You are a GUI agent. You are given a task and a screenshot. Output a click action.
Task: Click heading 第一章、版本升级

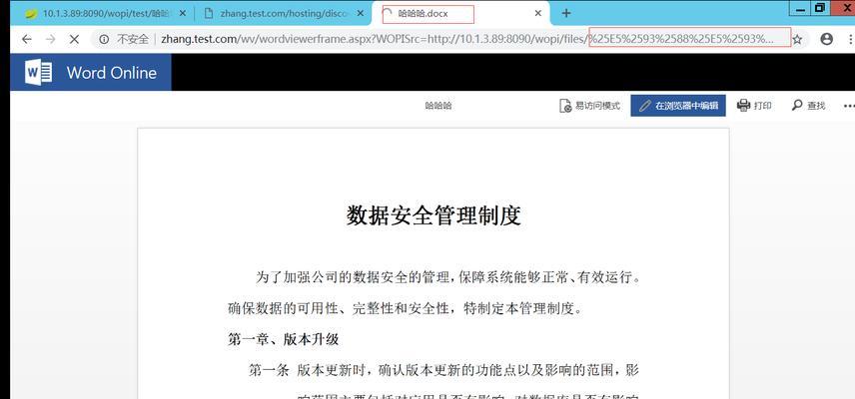click(283, 340)
